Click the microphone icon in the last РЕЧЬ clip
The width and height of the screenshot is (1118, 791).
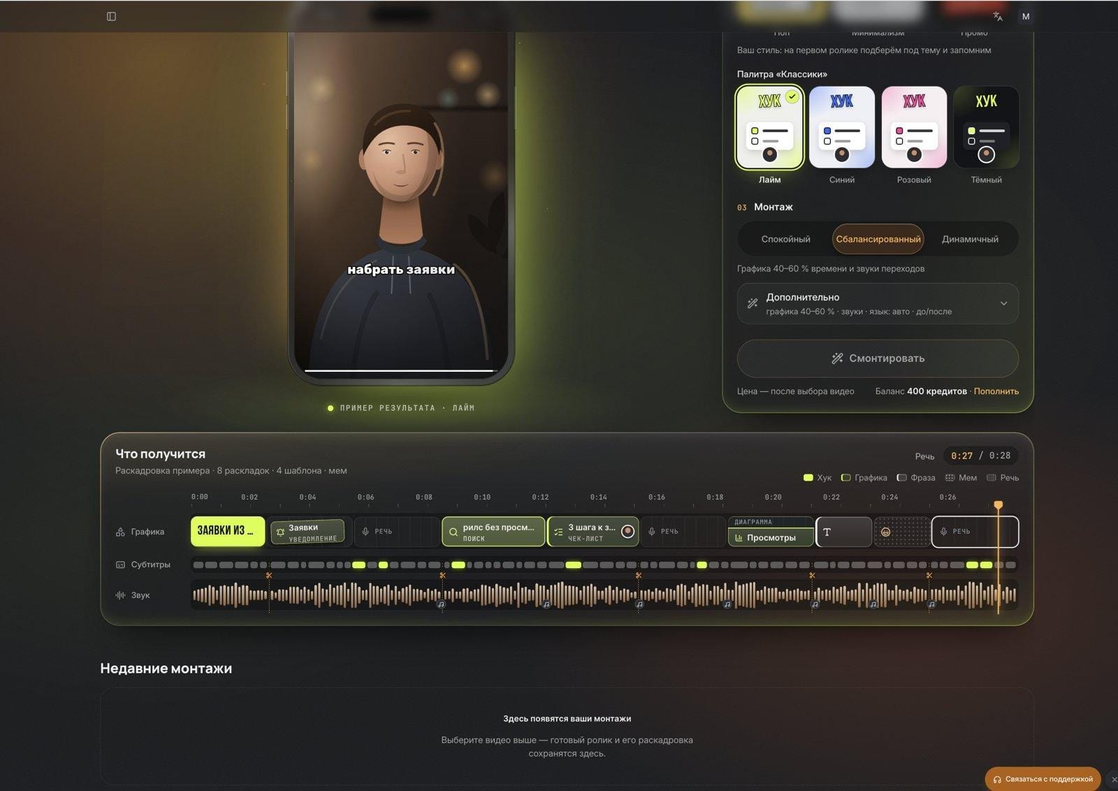tap(943, 532)
